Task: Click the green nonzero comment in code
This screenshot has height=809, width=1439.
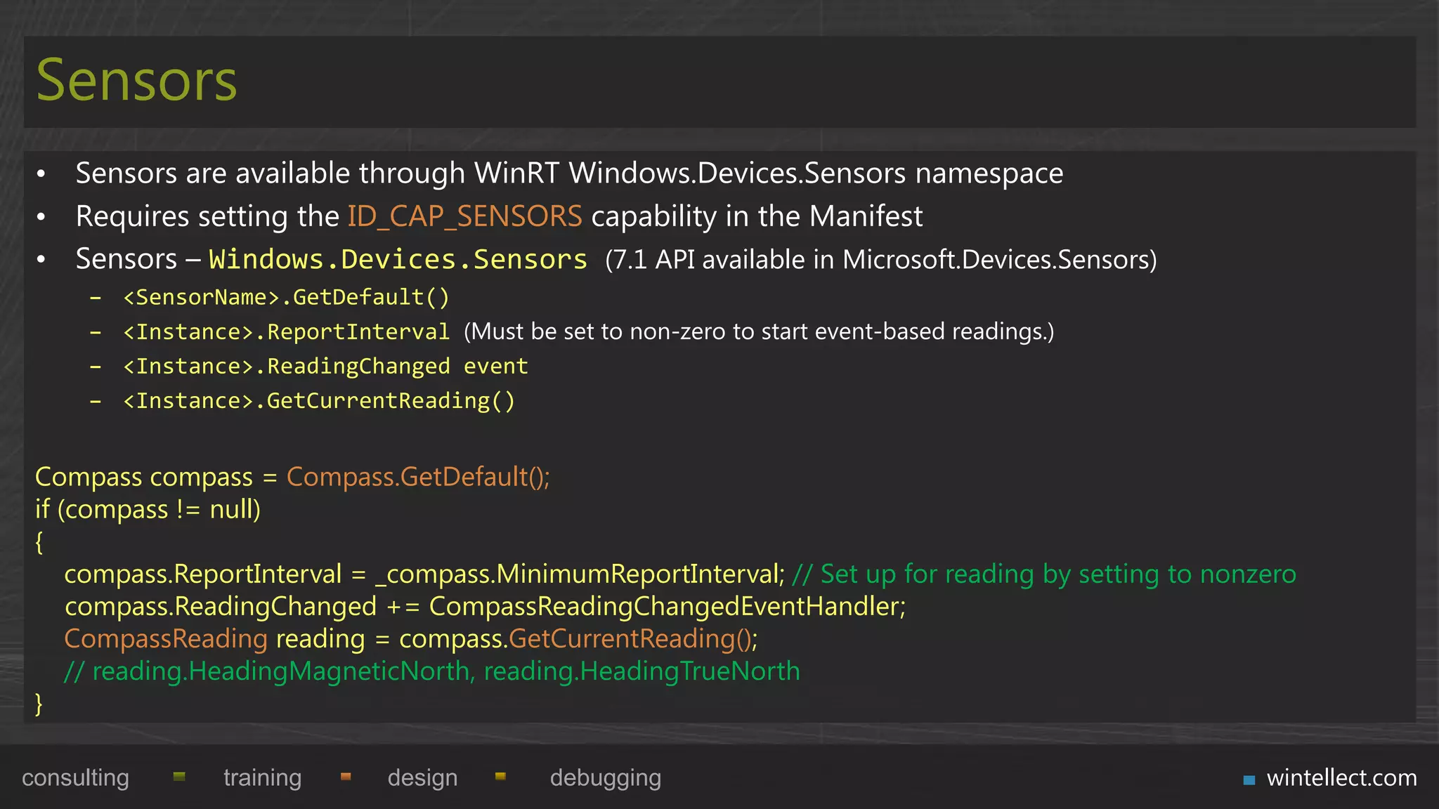Action: pos(1044,574)
